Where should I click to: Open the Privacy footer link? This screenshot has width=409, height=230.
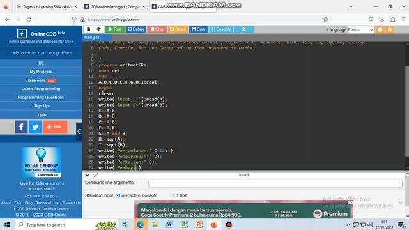coord(63,209)
